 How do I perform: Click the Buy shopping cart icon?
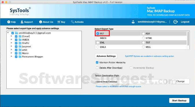click(59, 22)
